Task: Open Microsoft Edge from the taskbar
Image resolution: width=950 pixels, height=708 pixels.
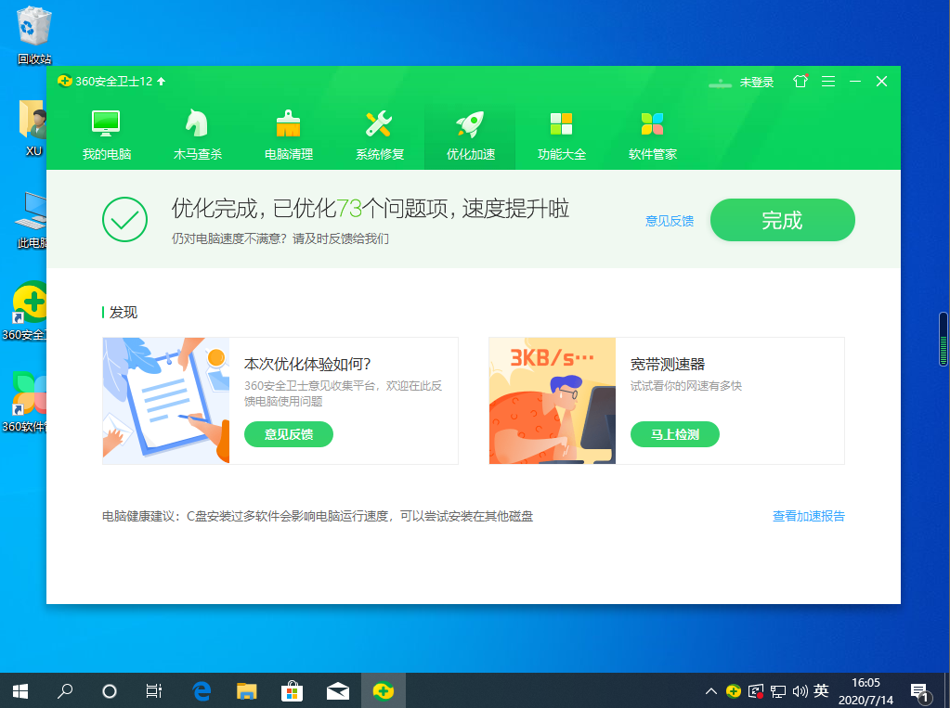Action: click(202, 691)
